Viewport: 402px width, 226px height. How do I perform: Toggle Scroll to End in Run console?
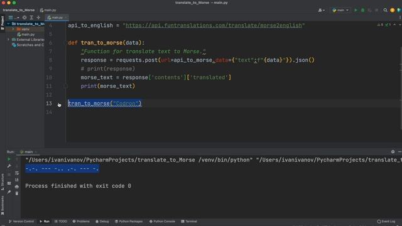click(17, 180)
